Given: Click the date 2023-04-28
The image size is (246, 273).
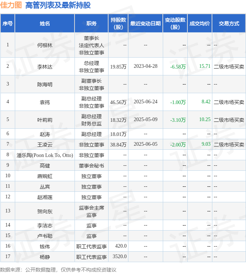Looking at the screenshot, I should (145, 66).
